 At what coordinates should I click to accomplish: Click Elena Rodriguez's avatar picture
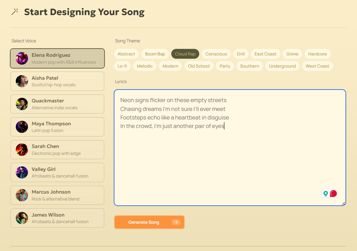click(x=22, y=58)
